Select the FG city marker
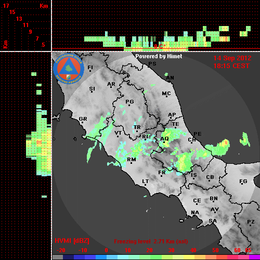 pos(242,184)
